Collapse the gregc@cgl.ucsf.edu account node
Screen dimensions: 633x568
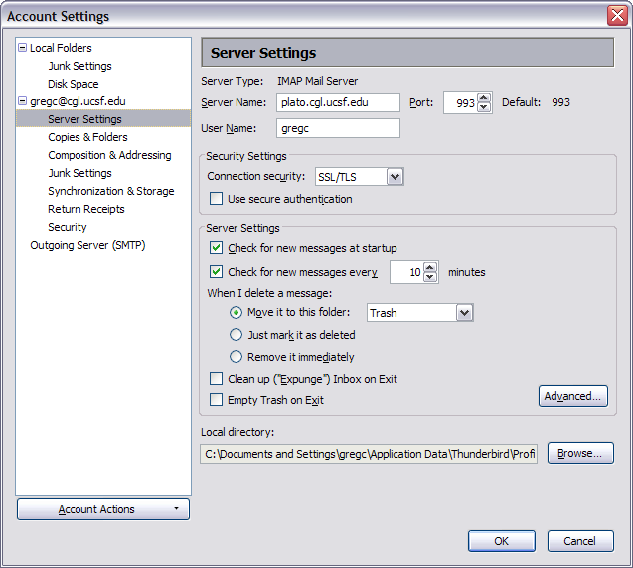click(22, 101)
